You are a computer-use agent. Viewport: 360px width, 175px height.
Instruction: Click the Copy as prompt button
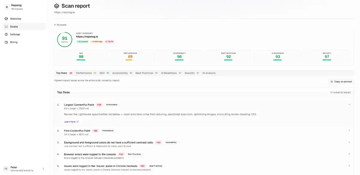pos(341,81)
